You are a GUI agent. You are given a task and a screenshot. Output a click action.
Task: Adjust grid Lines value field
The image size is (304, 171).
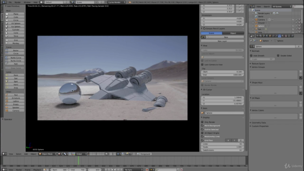click(x=222, y=144)
